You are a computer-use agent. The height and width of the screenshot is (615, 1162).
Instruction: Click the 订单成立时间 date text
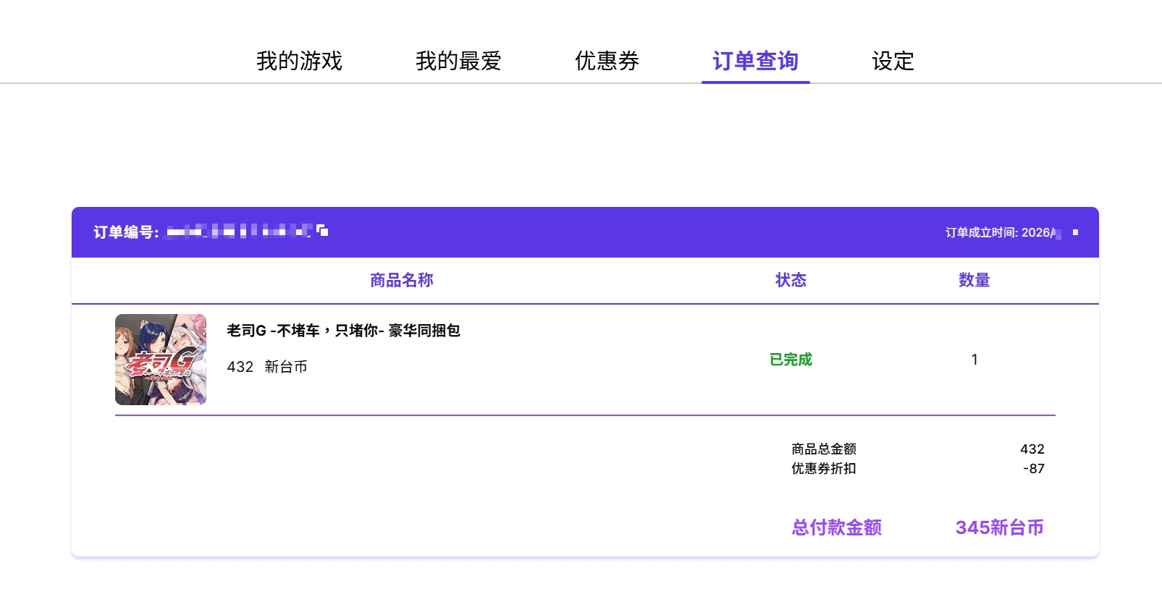click(1003, 232)
